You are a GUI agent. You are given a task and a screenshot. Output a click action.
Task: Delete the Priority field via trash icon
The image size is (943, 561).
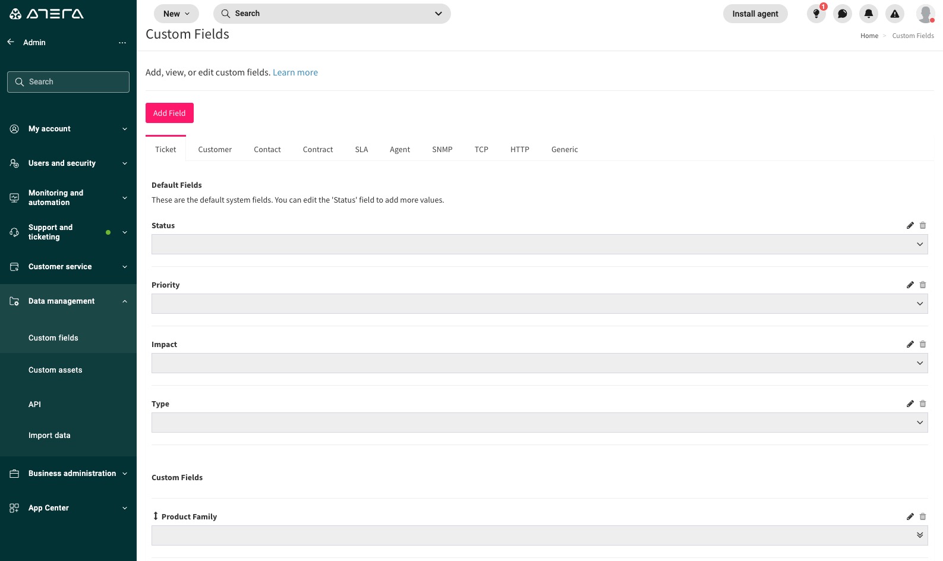[x=923, y=285]
